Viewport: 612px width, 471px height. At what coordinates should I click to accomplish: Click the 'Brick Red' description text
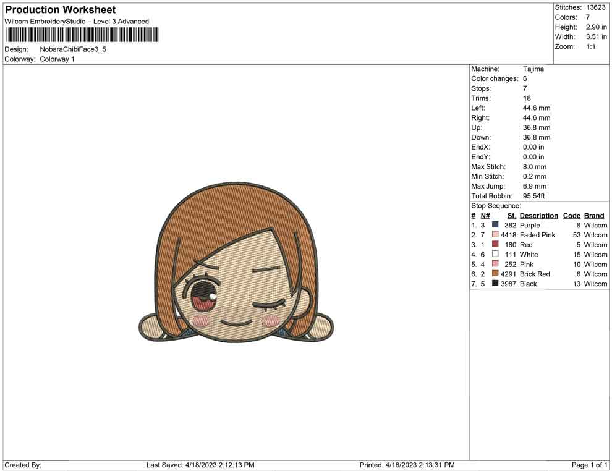click(x=535, y=274)
